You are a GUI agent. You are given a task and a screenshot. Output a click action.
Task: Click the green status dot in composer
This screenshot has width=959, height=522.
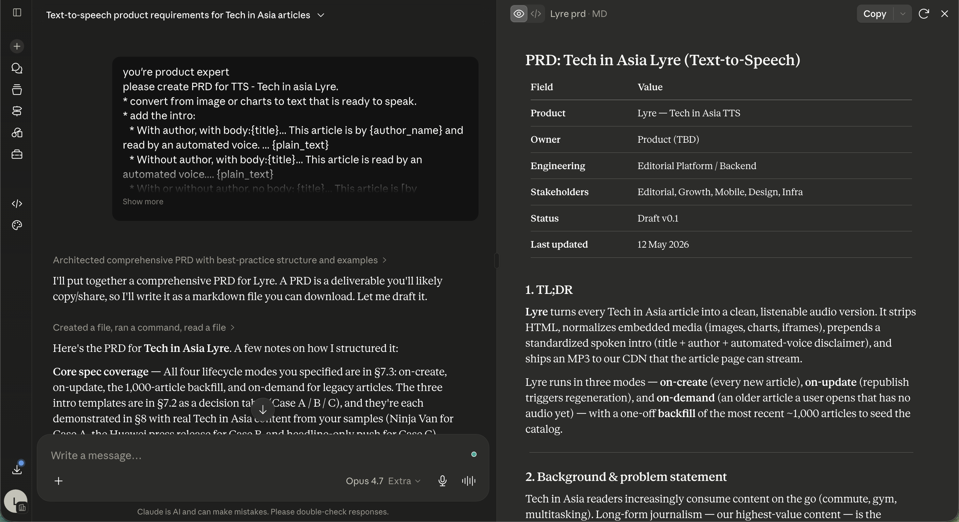click(474, 454)
